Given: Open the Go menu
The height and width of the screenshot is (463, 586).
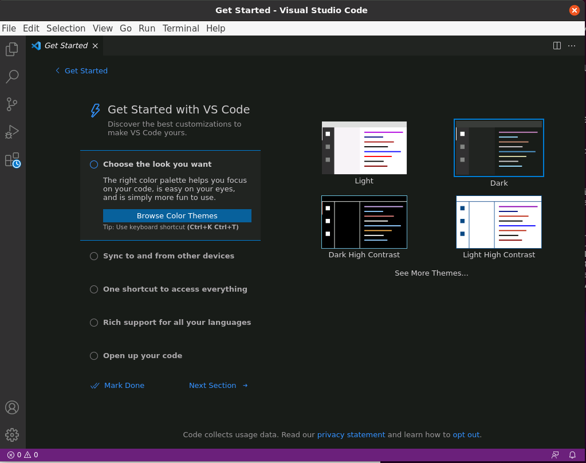Looking at the screenshot, I should [x=125, y=29].
